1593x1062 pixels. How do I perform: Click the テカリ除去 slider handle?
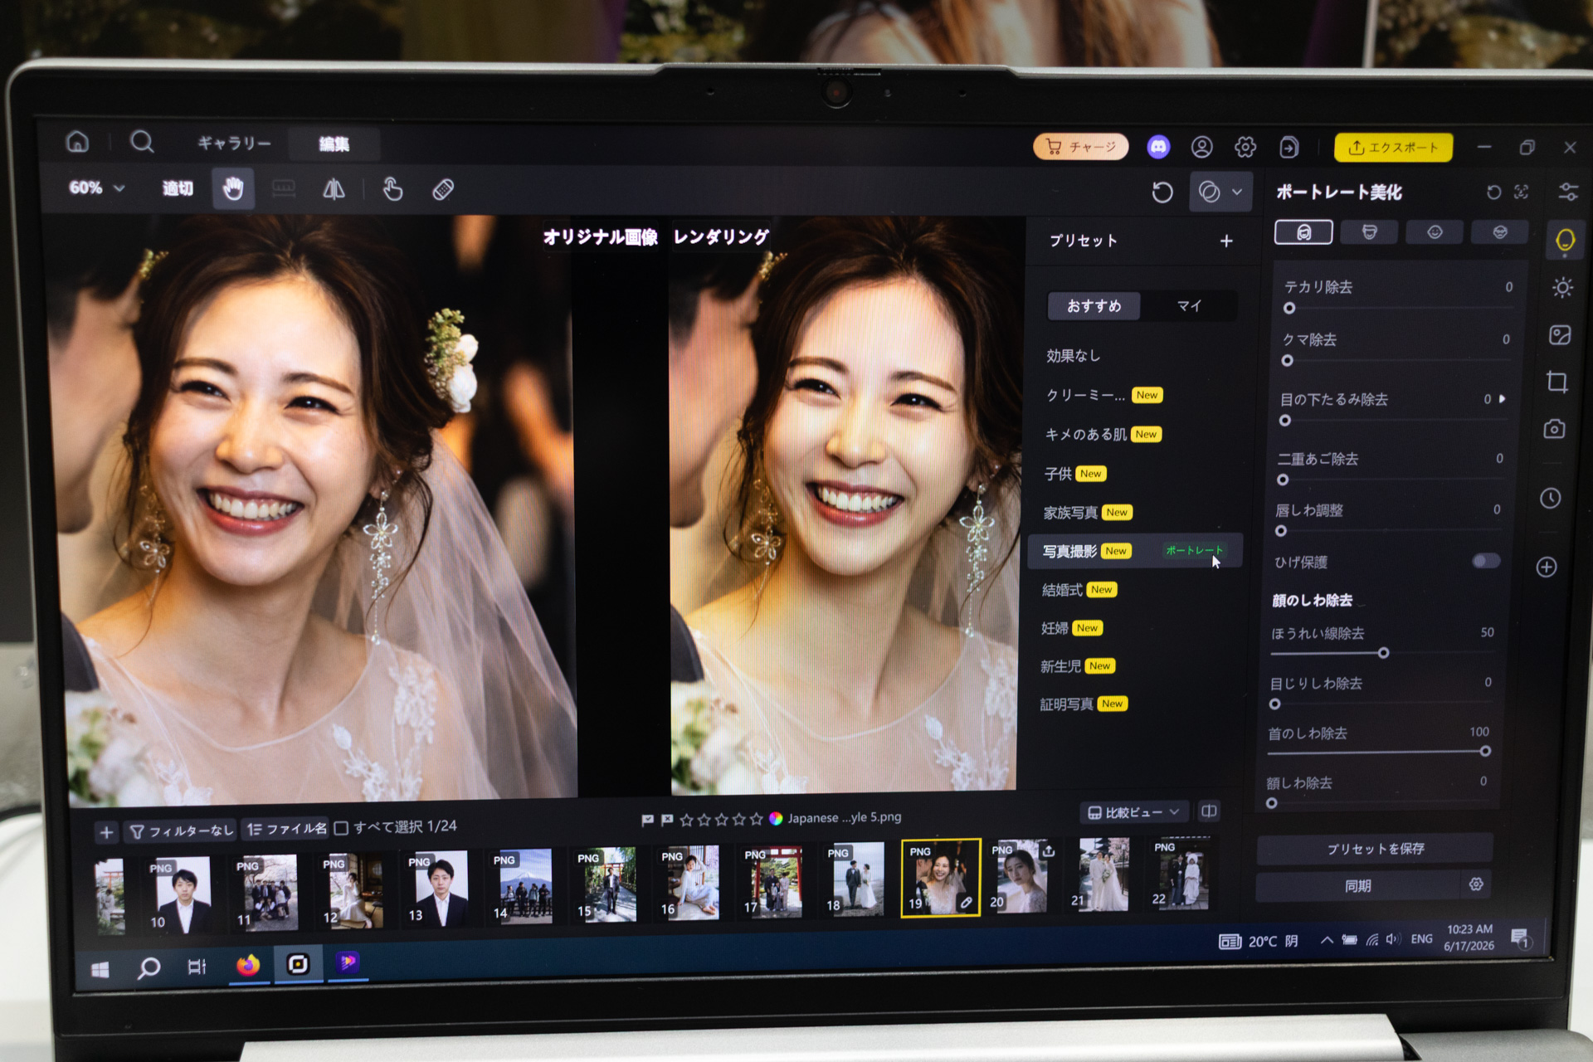tap(1289, 309)
